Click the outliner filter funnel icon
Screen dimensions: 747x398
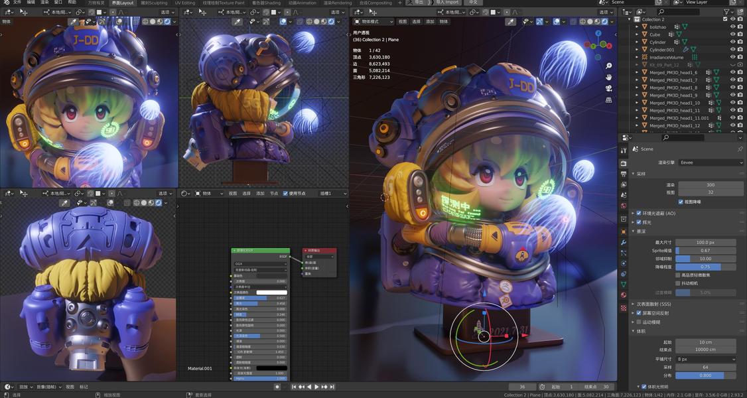click(x=727, y=12)
